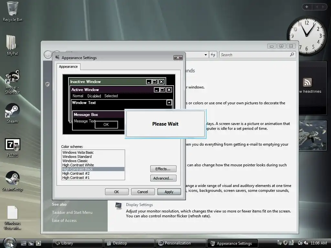Click the RSS feed headlines gadget icon
This screenshot has height=248, width=331.
point(307,82)
